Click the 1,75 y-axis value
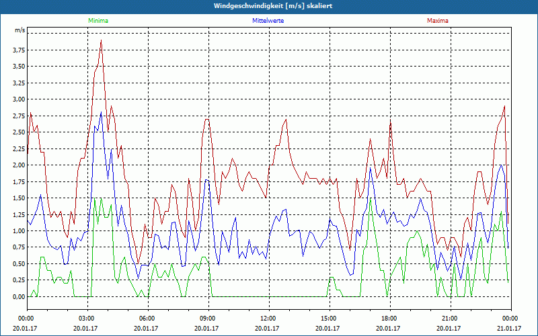 pos(19,181)
